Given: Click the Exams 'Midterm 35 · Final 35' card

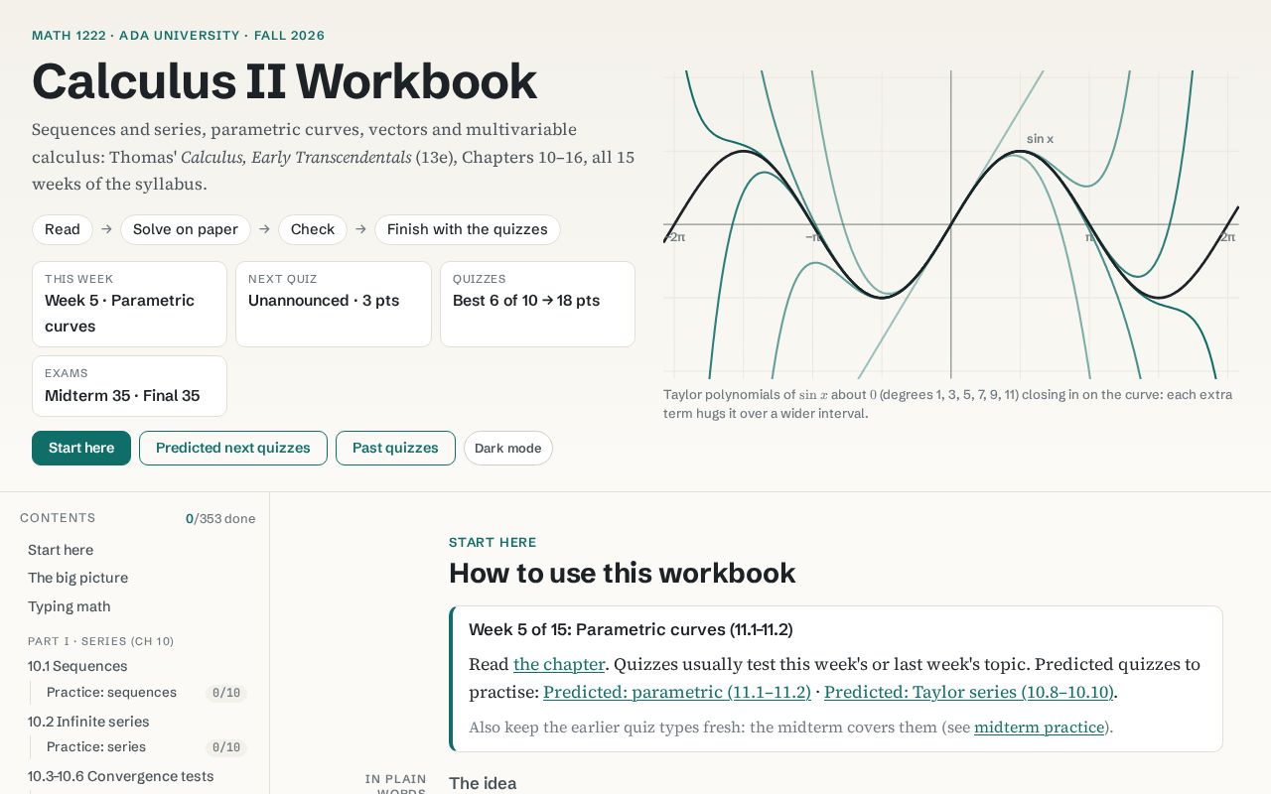Looking at the screenshot, I should click(x=129, y=386).
